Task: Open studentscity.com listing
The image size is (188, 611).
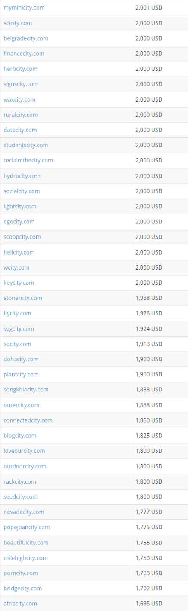Action: coord(26,145)
